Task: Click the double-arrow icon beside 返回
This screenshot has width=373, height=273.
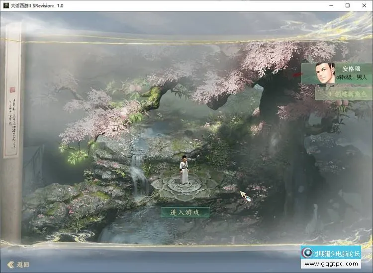Action: [x=10, y=265]
